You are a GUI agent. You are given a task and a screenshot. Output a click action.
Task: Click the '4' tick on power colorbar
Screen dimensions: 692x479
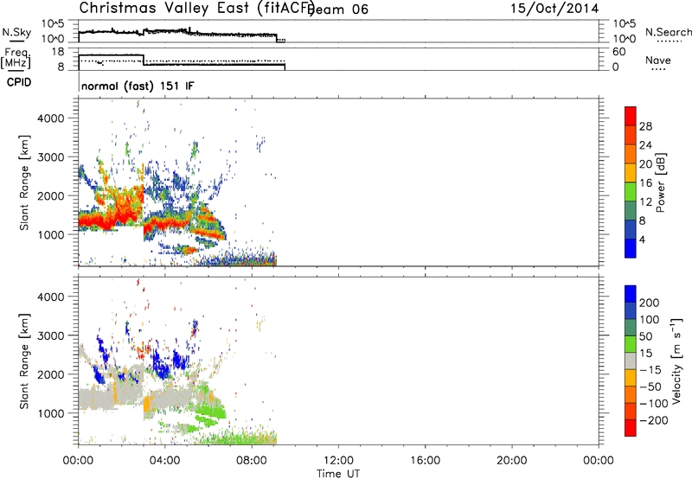click(x=642, y=239)
